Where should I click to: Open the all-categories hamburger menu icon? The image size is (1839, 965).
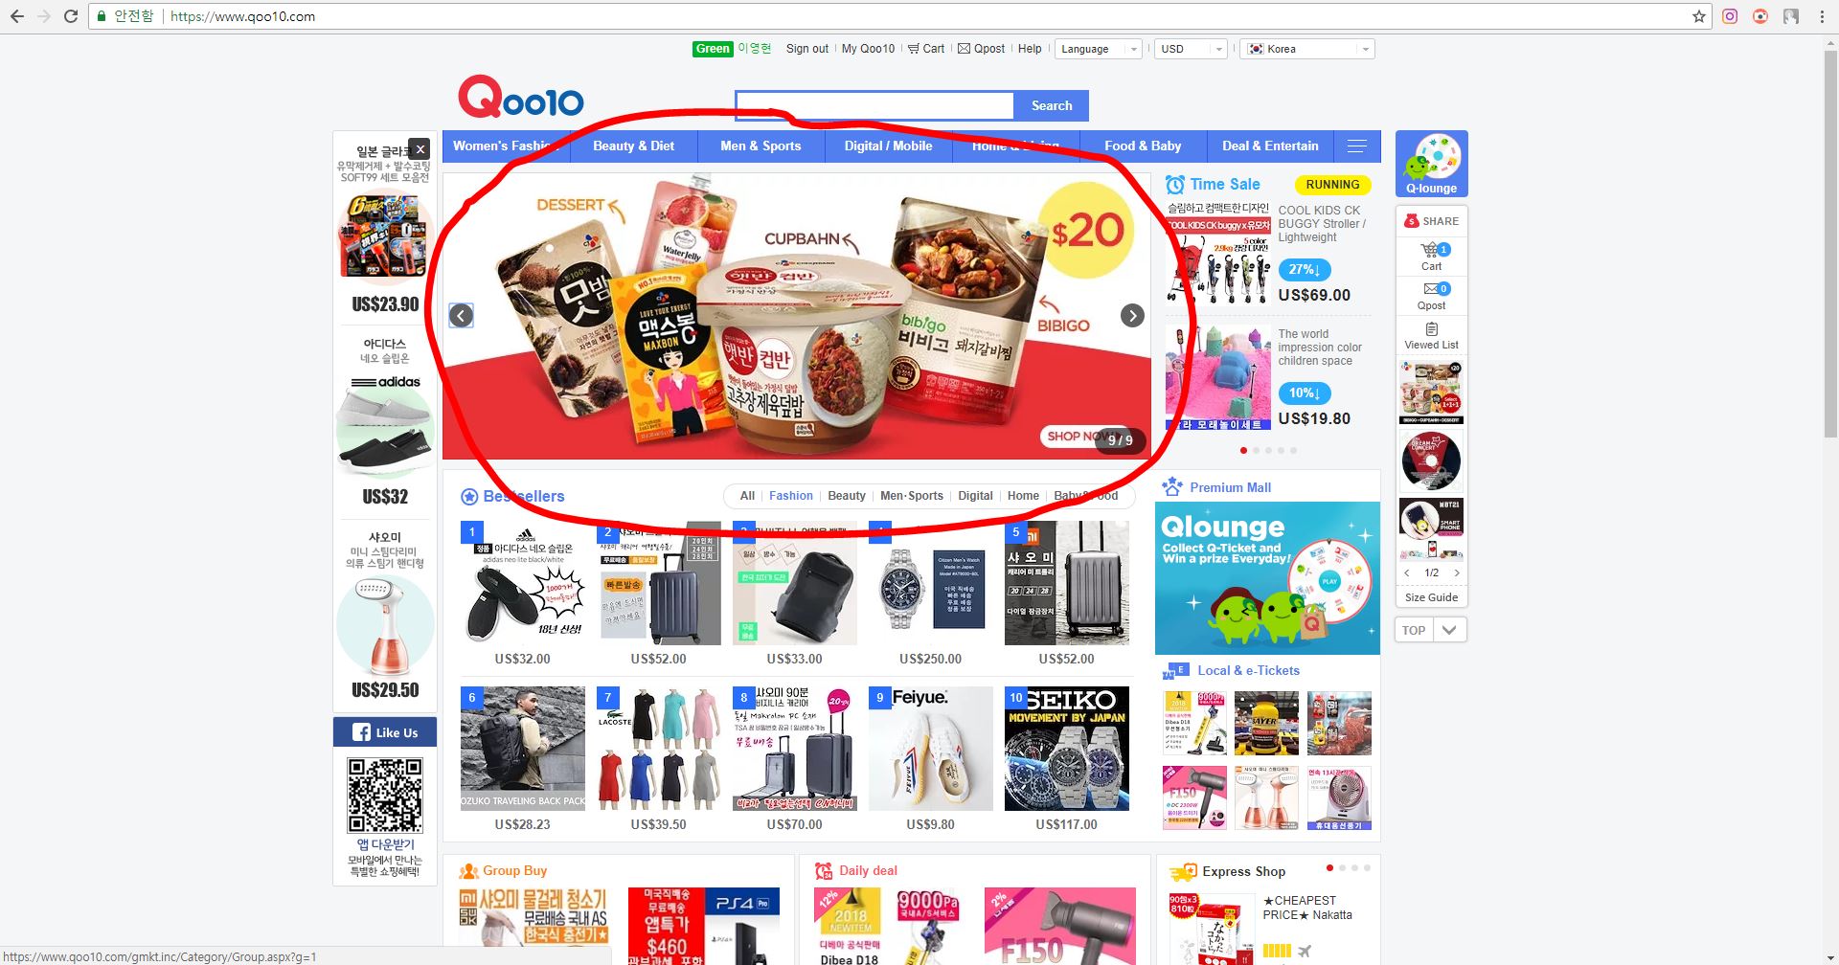[x=1356, y=146]
